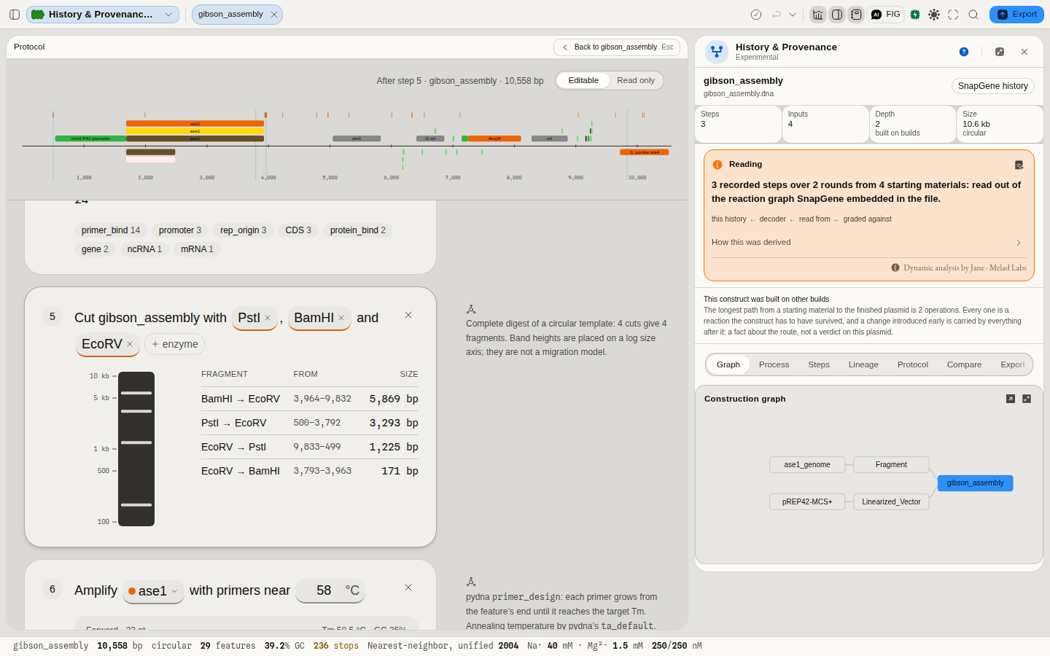Switch protocol view to Read only
The width and height of the screenshot is (1050, 656).
pos(636,80)
